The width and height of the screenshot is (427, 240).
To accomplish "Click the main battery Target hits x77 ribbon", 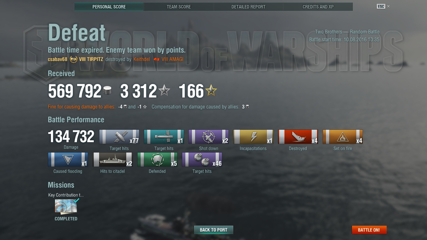I will pos(119,137).
